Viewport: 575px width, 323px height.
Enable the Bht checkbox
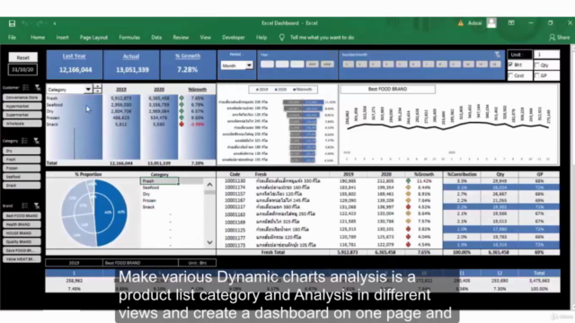(511, 65)
